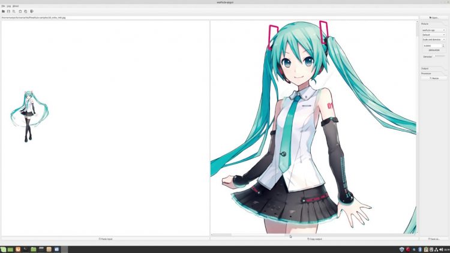This screenshot has height=253, width=450.
Task: Click the Denoise level slider
Action: point(439,56)
